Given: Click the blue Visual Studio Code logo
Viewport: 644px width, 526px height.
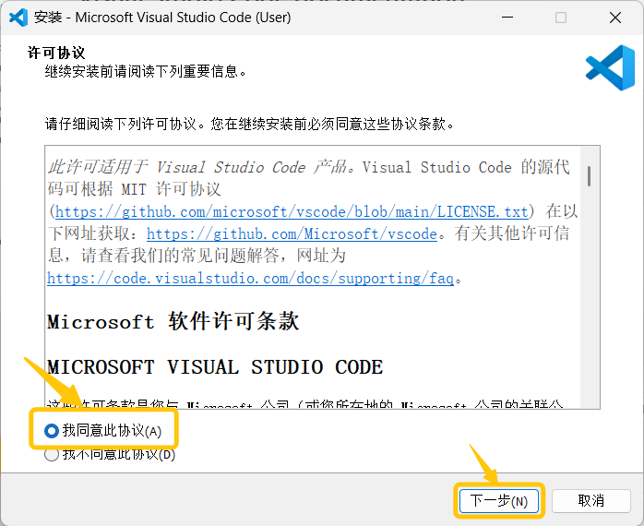Looking at the screenshot, I should click(x=610, y=68).
